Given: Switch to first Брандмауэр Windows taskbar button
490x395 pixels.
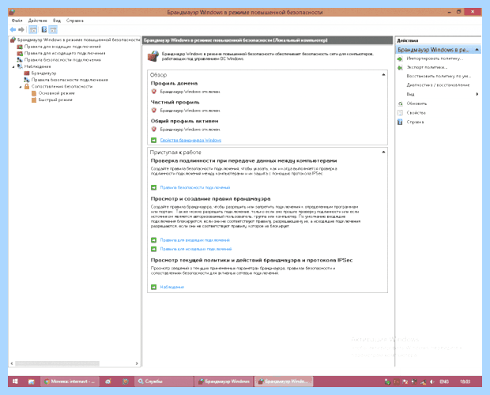Looking at the screenshot, I should (x=224, y=382).
